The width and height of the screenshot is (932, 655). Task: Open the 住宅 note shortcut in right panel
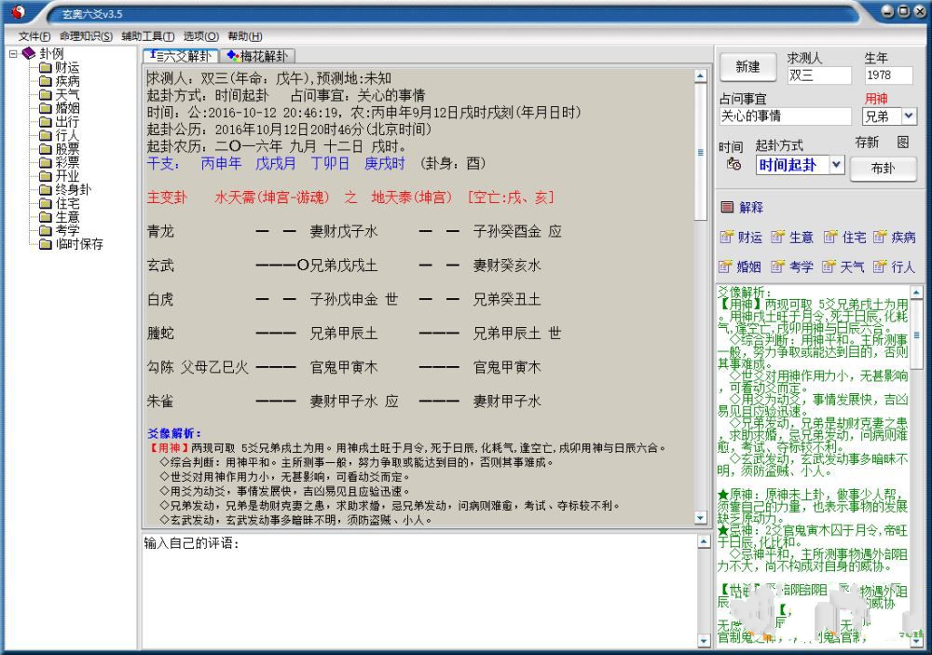(844, 238)
